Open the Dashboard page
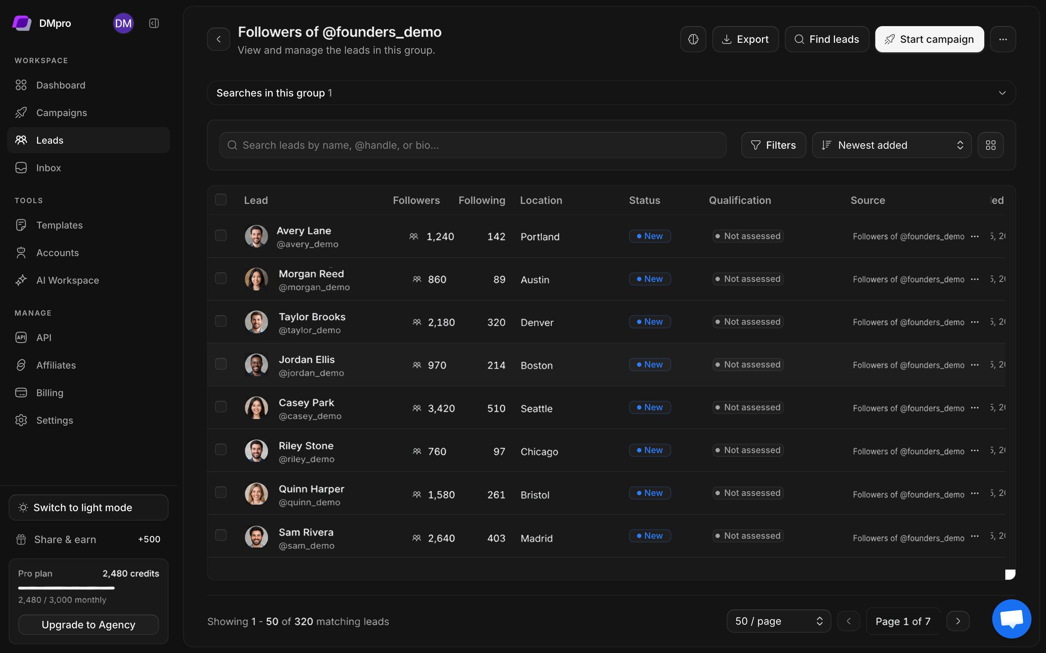The height and width of the screenshot is (653, 1046). click(89, 85)
